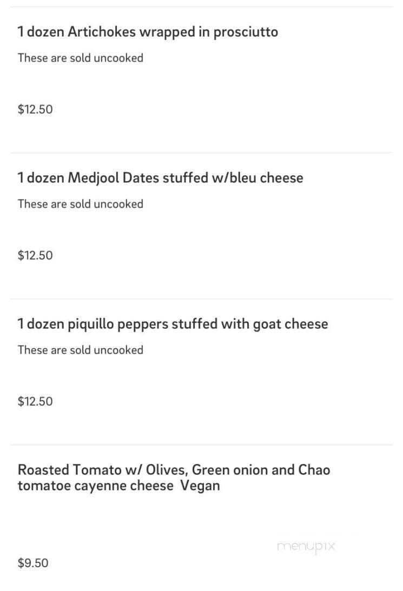Click the $12.50 price under Artichokes
This screenshot has width=403, height=591.
[x=35, y=109]
